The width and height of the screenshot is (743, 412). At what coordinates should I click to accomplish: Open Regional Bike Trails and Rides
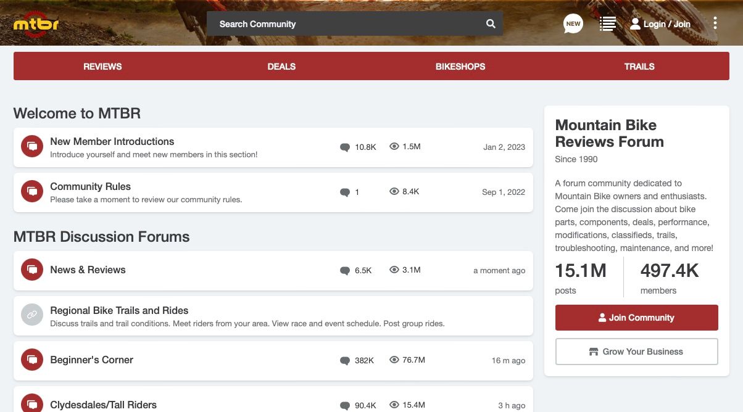[x=119, y=310]
